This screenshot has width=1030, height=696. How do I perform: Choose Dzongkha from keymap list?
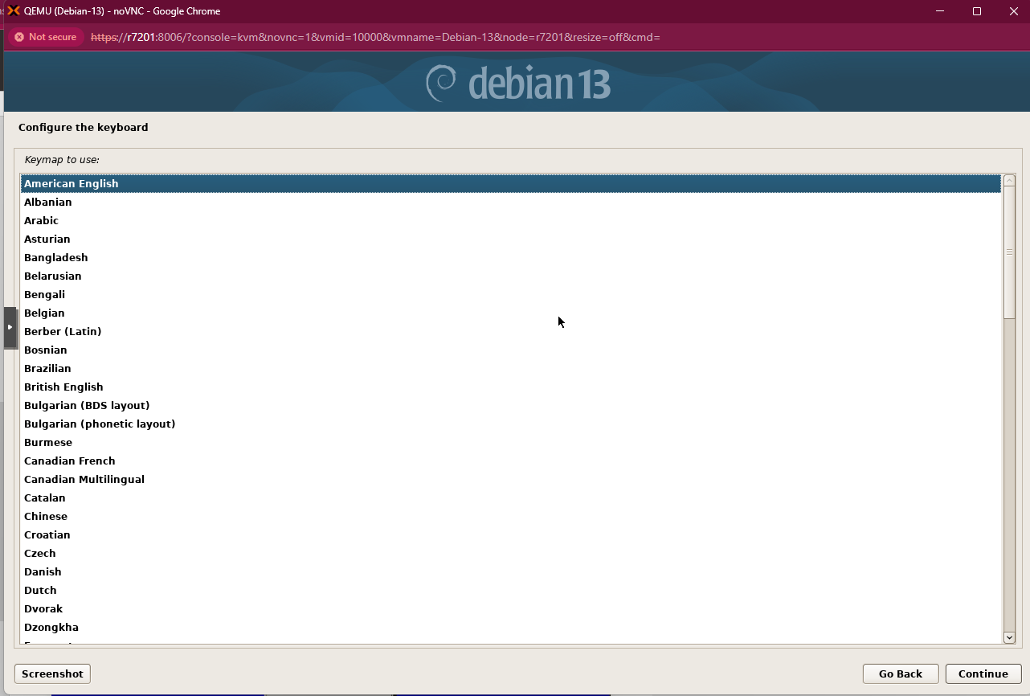51,628
